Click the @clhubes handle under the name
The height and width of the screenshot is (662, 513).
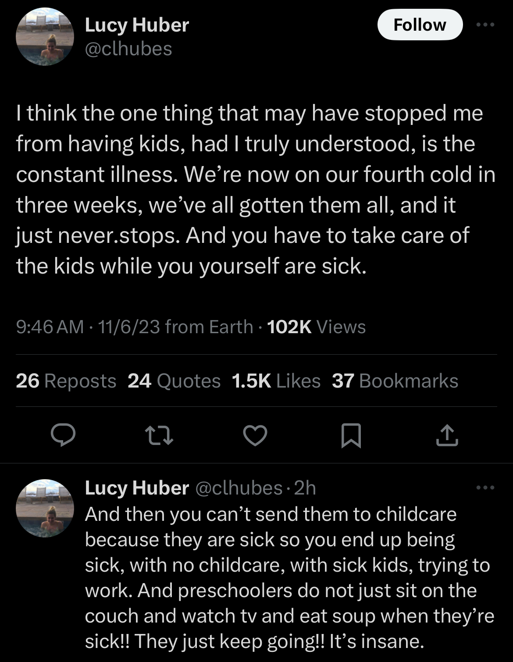[128, 49]
